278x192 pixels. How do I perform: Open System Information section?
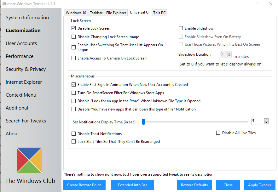tap(27, 18)
